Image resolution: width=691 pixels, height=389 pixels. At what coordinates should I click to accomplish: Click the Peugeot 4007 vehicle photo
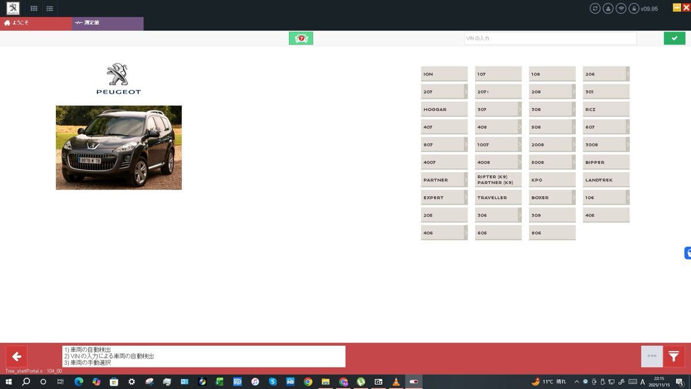(x=119, y=148)
